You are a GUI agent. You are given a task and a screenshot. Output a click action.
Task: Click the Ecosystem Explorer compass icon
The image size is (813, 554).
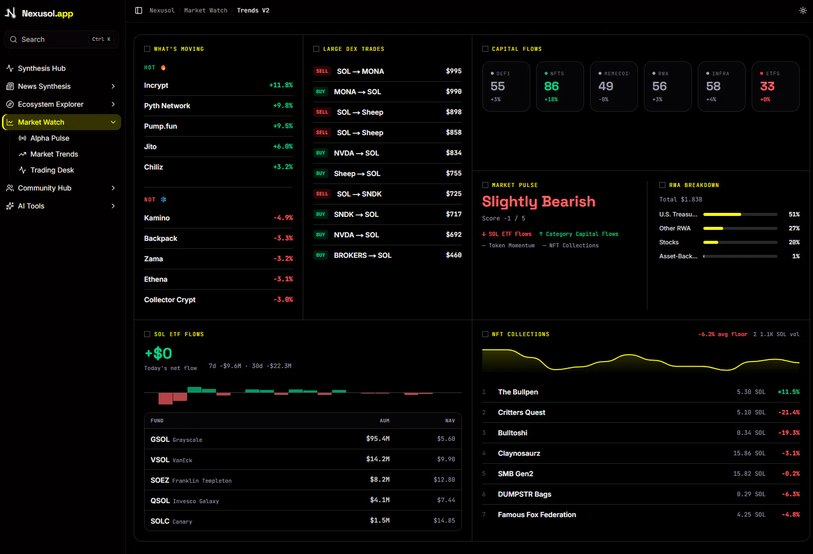click(10, 104)
